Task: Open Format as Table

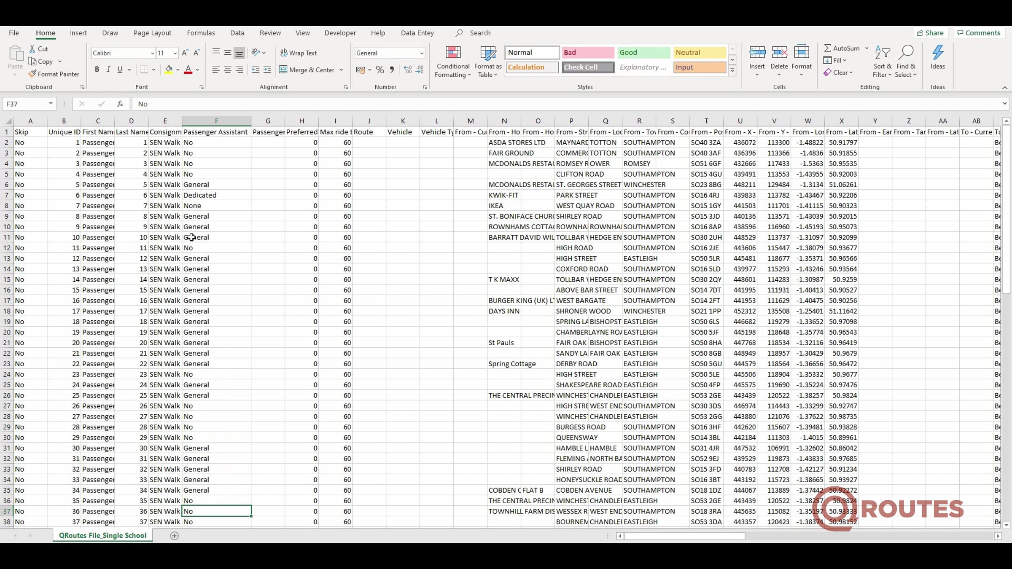Action: (x=488, y=62)
